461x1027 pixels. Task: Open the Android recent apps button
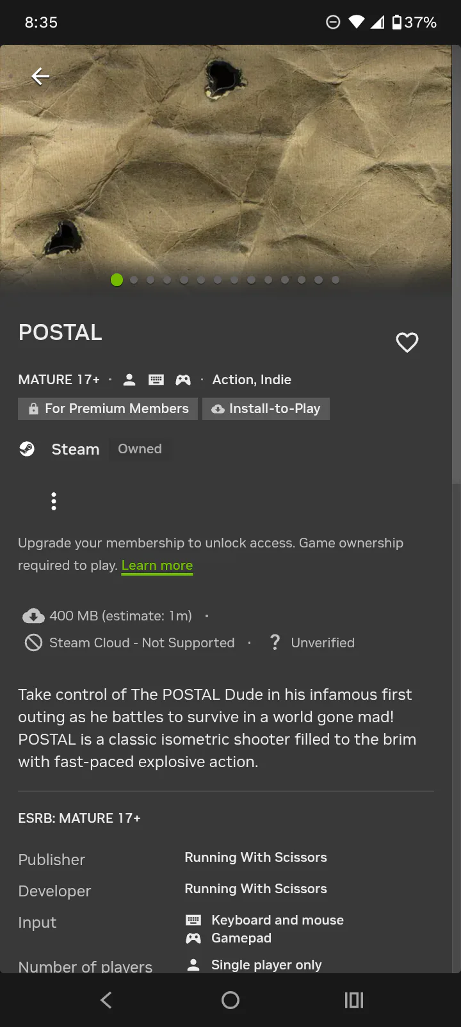coord(354,1000)
